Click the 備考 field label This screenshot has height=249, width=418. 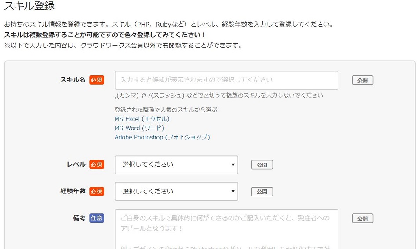[x=79, y=218]
